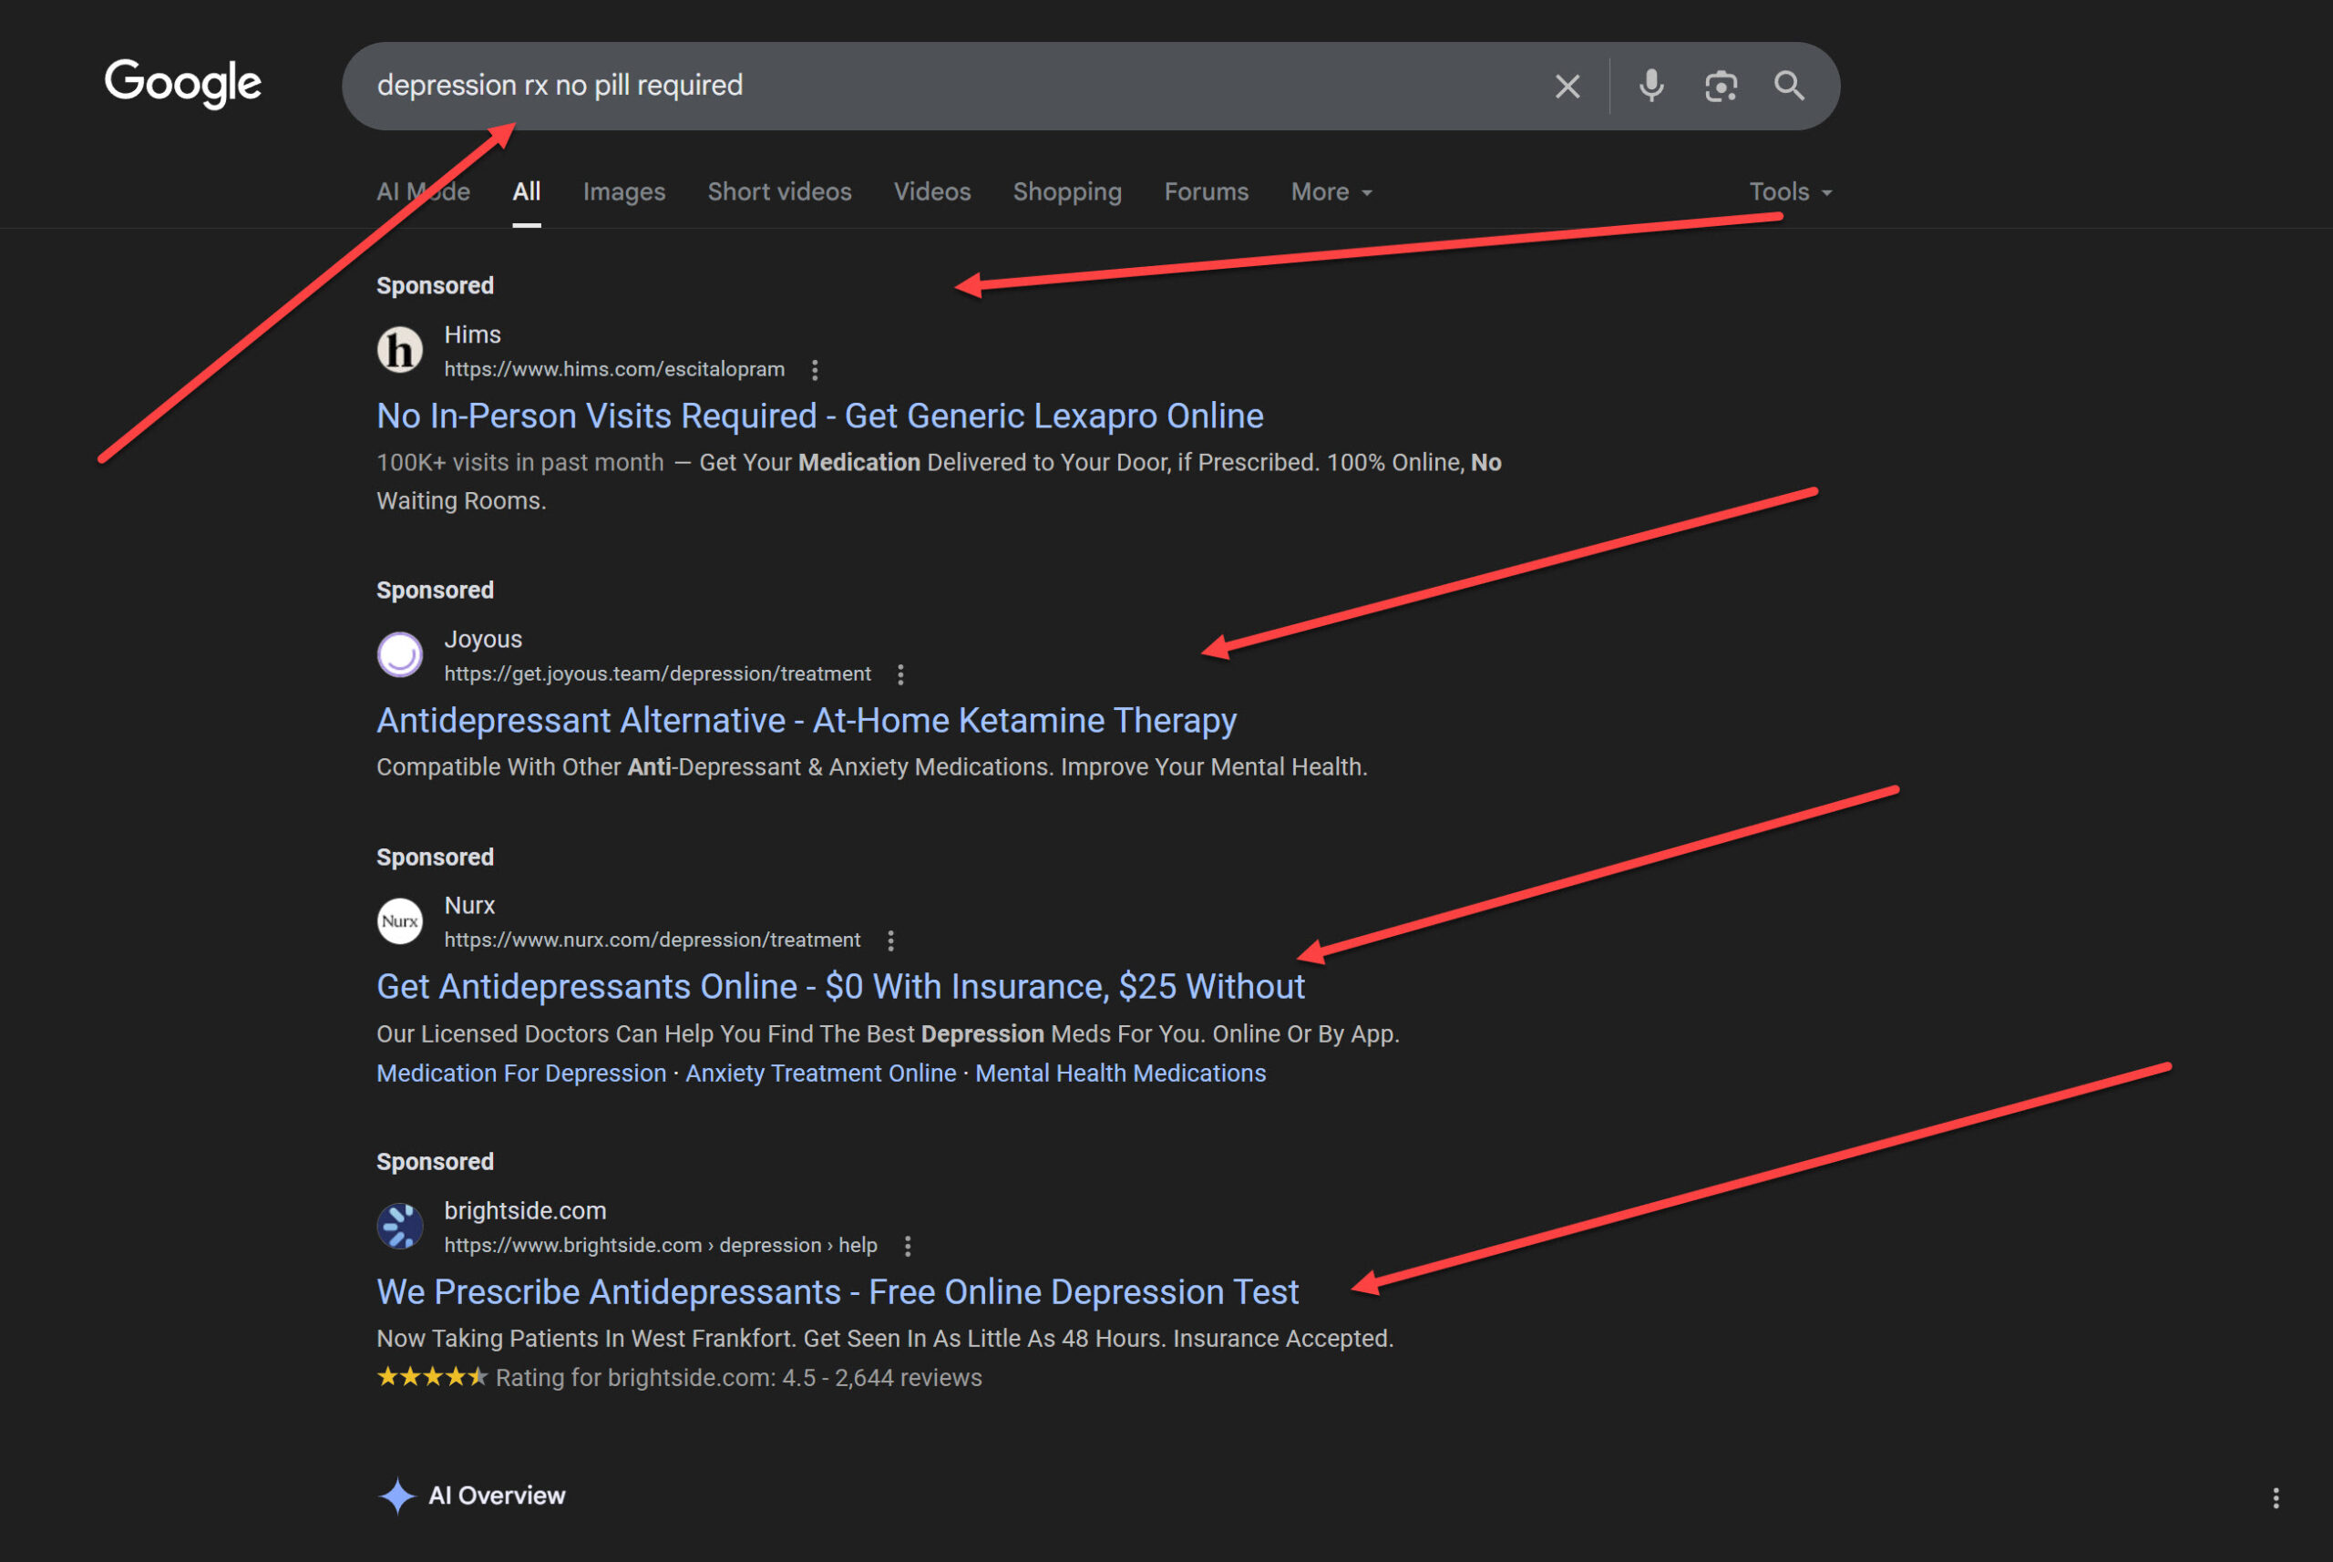Viewport: 2333px width, 1562px height.
Task: Open Google Lens image search icon
Action: tap(1721, 87)
